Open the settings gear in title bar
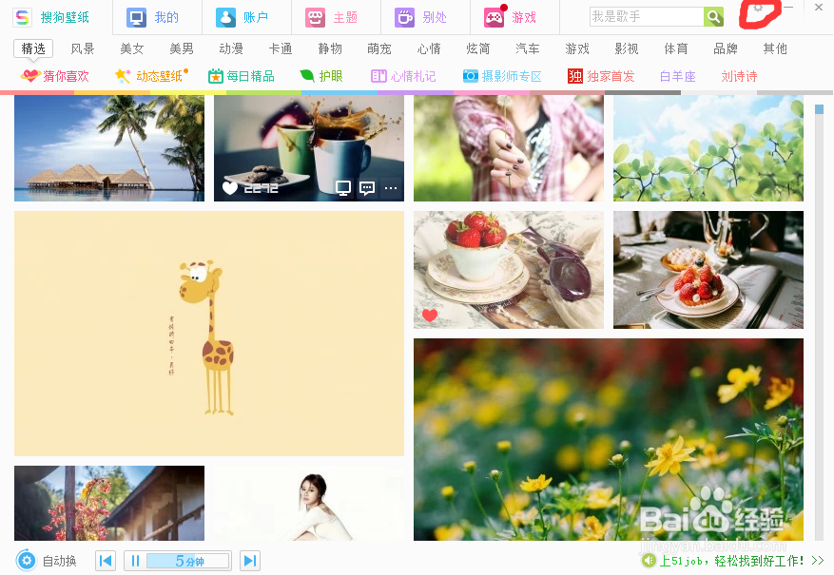 (759, 8)
